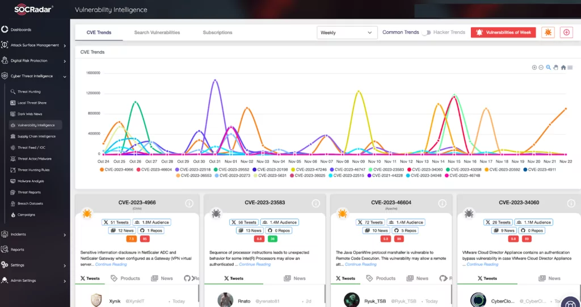
Task: Expand the Admin Settings chevron
Action: [65, 281]
